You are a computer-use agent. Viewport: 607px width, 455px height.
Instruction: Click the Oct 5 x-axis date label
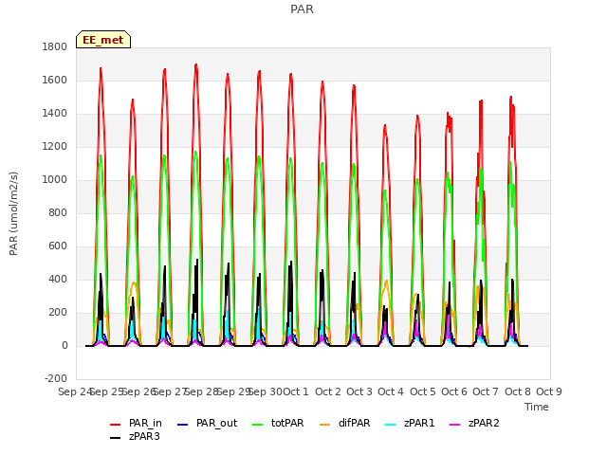(x=423, y=391)
